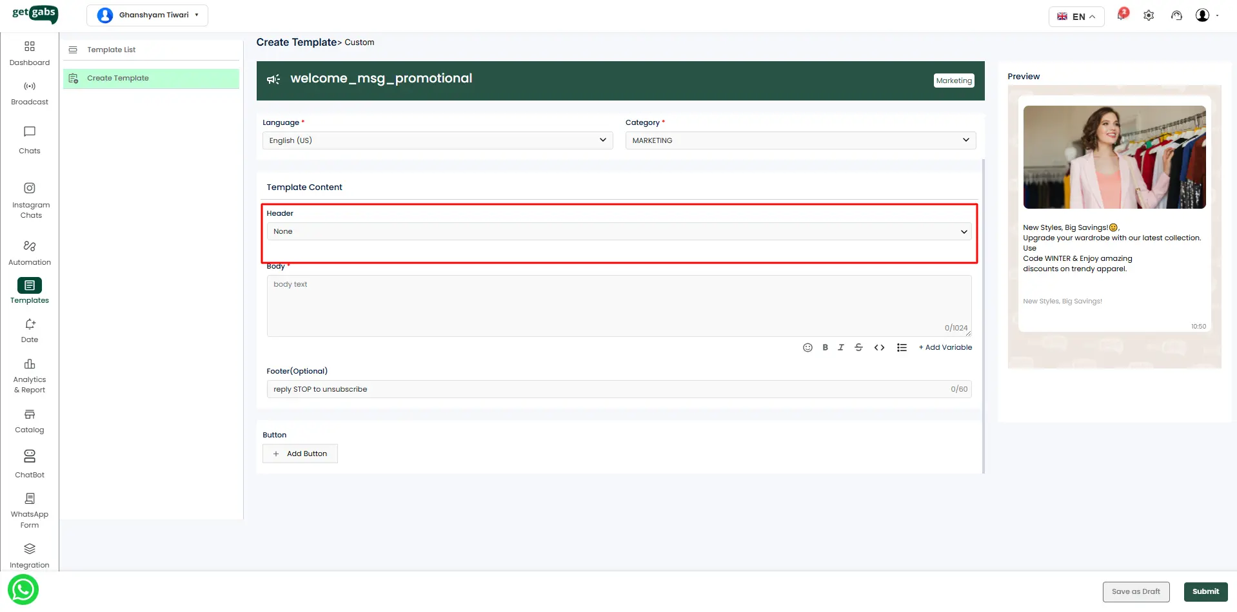
Task: Open the Category dropdown showing MARKETING
Action: coord(800,140)
